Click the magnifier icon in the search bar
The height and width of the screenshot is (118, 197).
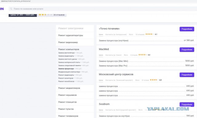pyautogui.click(x=11, y=9)
